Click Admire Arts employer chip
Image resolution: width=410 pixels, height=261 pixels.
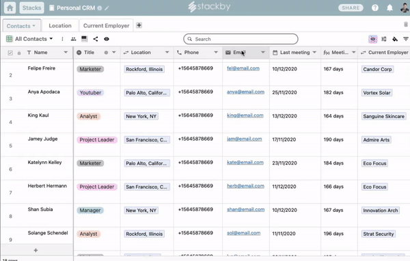coord(377,140)
